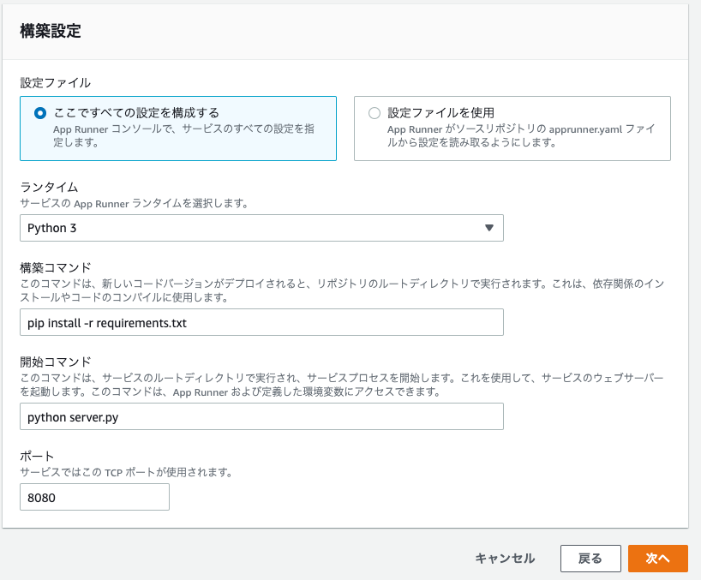Click the App Runner コンソール option card description

183,136
